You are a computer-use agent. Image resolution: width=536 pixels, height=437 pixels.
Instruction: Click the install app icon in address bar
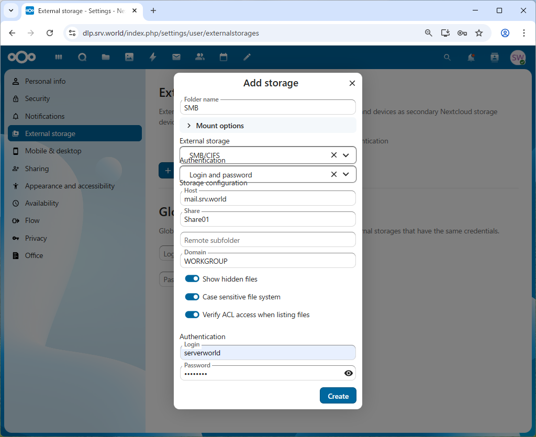click(x=445, y=33)
